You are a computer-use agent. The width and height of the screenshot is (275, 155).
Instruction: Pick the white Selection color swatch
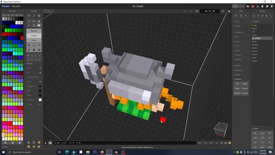(x=40, y=100)
